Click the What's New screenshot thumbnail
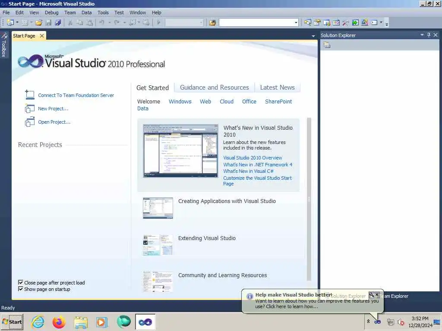The width and height of the screenshot is (442, 331). pos(180,151)
